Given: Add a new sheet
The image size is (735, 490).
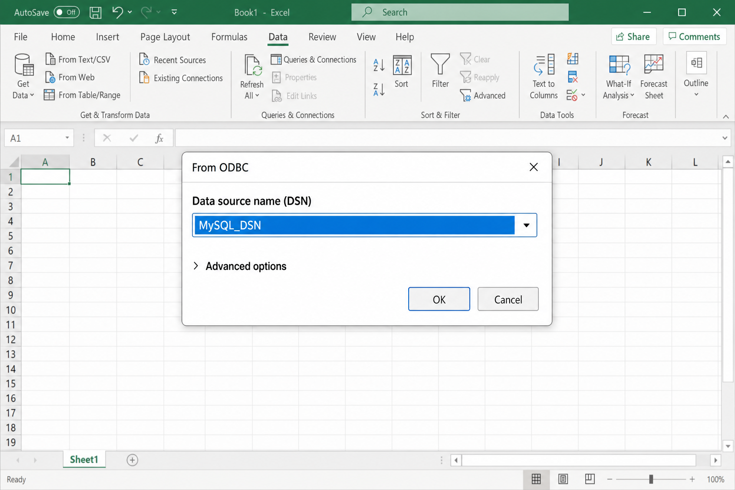Looking at the screenshot, I should click(133, 460).
